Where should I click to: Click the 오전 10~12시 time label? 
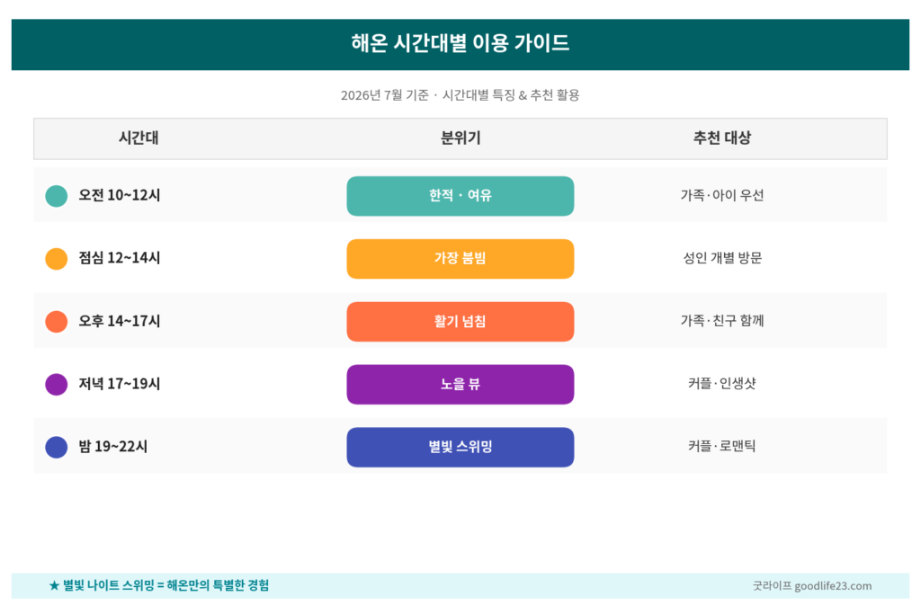120,195
